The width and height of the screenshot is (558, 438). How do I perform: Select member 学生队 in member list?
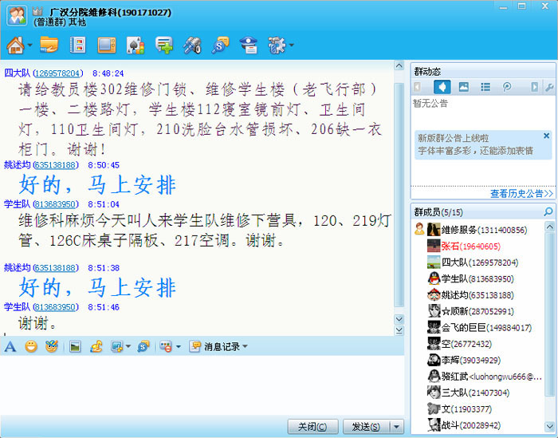tap(478, 278)
